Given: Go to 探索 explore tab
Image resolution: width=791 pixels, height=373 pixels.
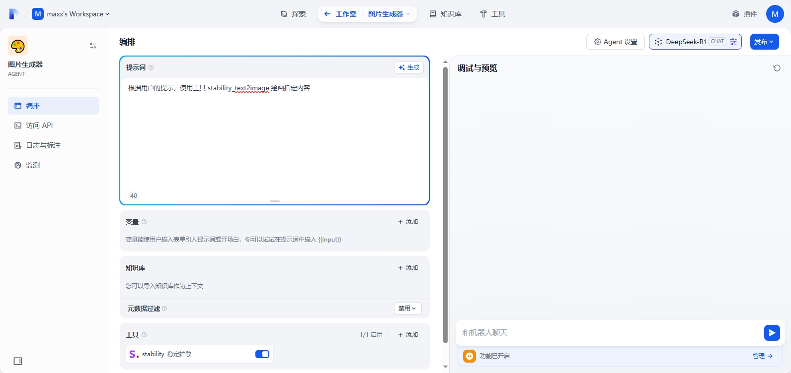Looking at the screenshot, I should (x=293, y=14).
